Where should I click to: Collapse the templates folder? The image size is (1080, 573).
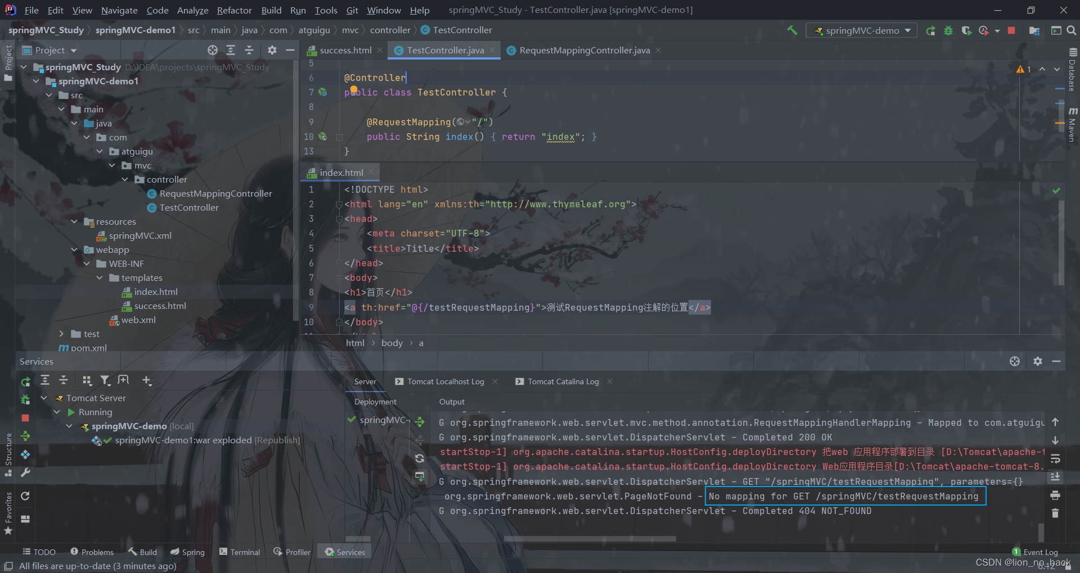(100, 278)
